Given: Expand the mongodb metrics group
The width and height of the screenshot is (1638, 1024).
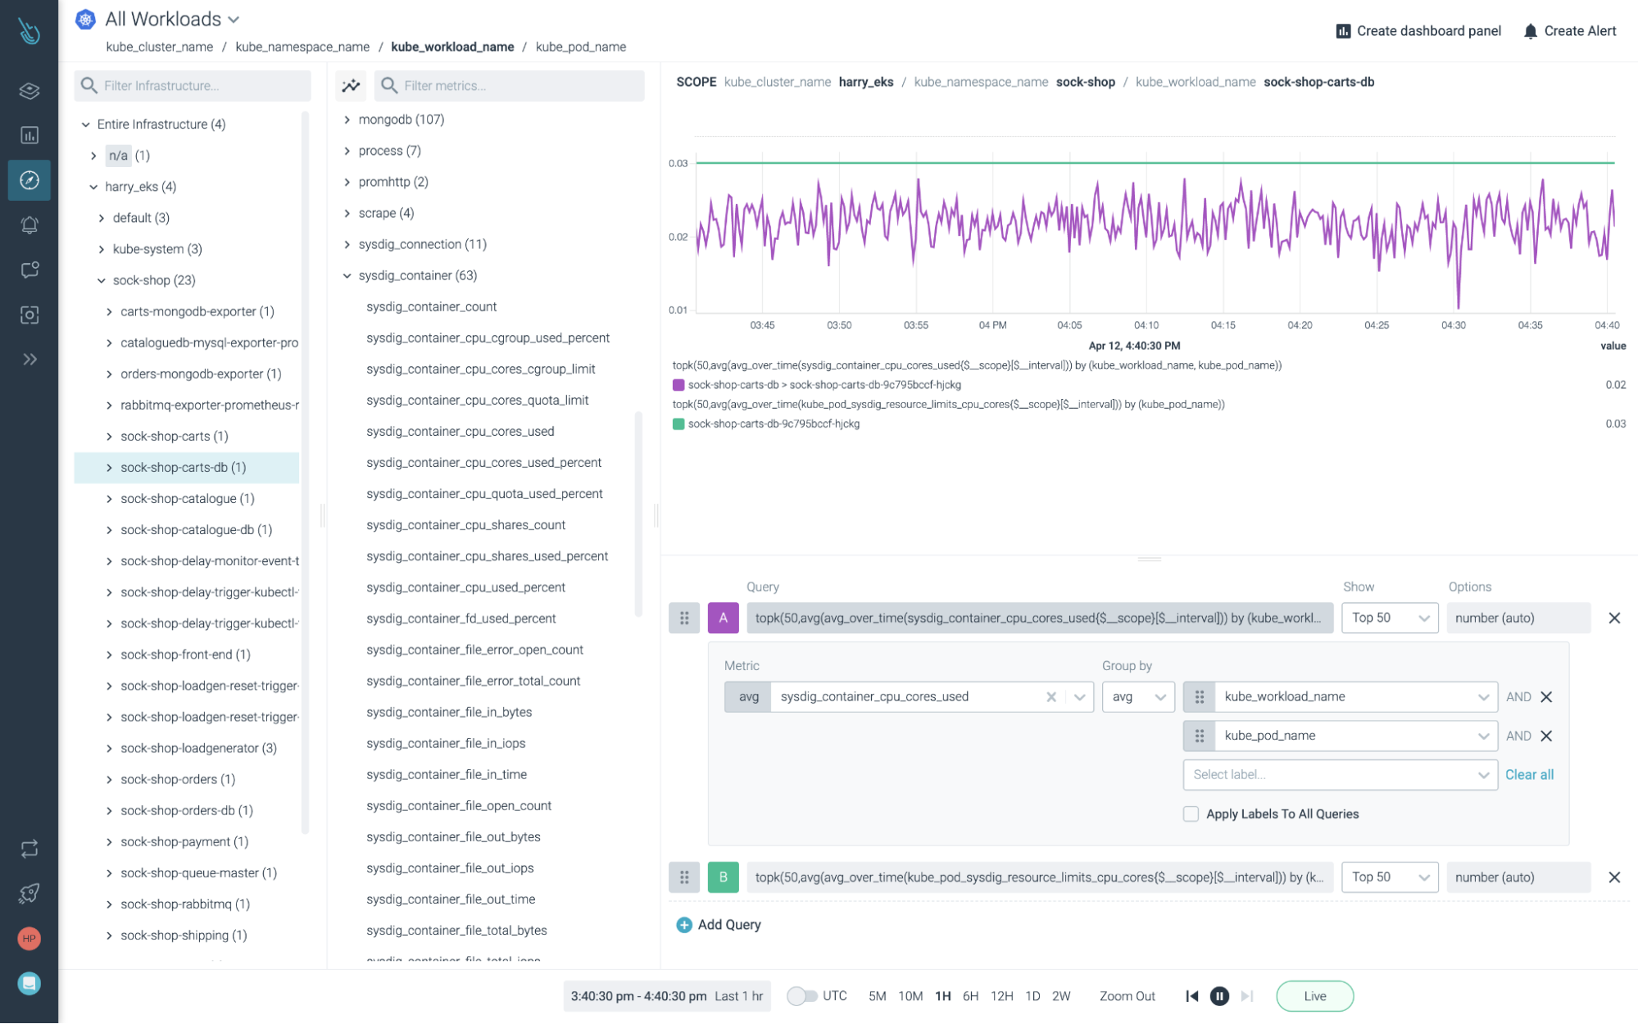Looking at the screenshot, I should click(x=347, y=119).
